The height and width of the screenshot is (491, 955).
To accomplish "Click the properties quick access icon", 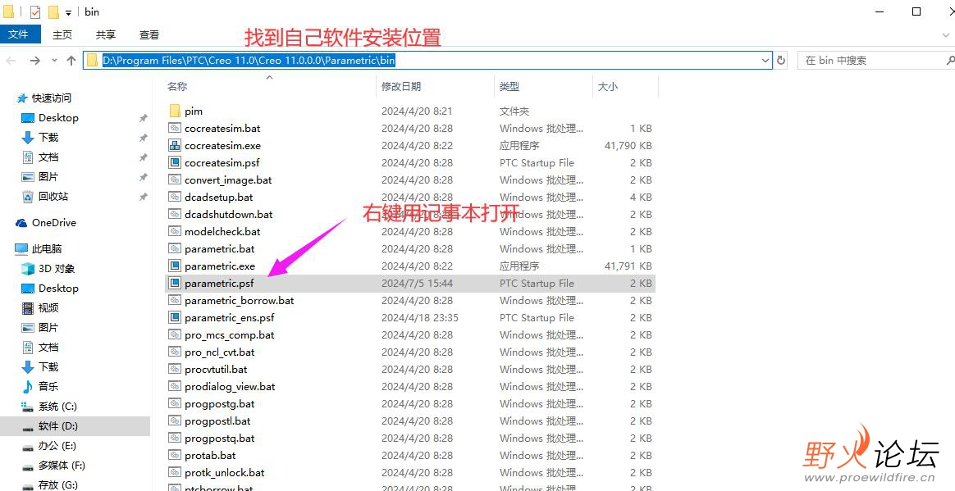I will (x=34, y=11).
